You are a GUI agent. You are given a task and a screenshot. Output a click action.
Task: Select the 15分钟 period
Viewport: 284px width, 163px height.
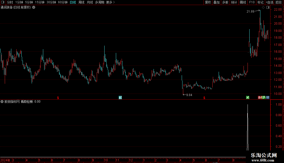click(x=40, y=2)
